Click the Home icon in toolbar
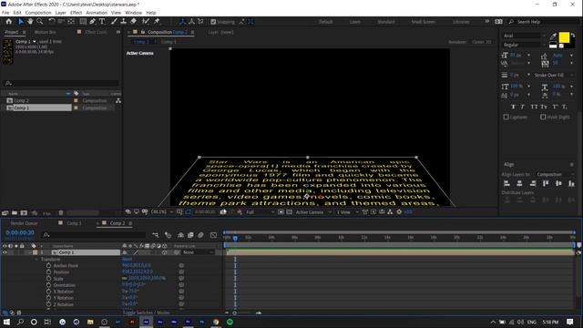 pyautogui.click(x=9, y=22)
